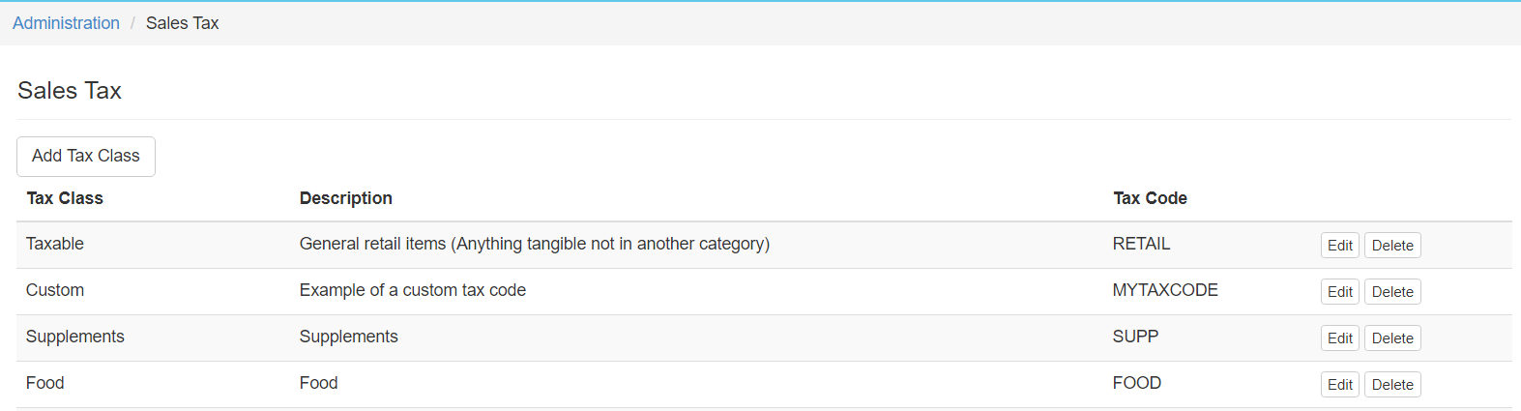Viewport: 1521px width, 411px height.
Task: Click the Tax Class column header
Action: (65, 198)
